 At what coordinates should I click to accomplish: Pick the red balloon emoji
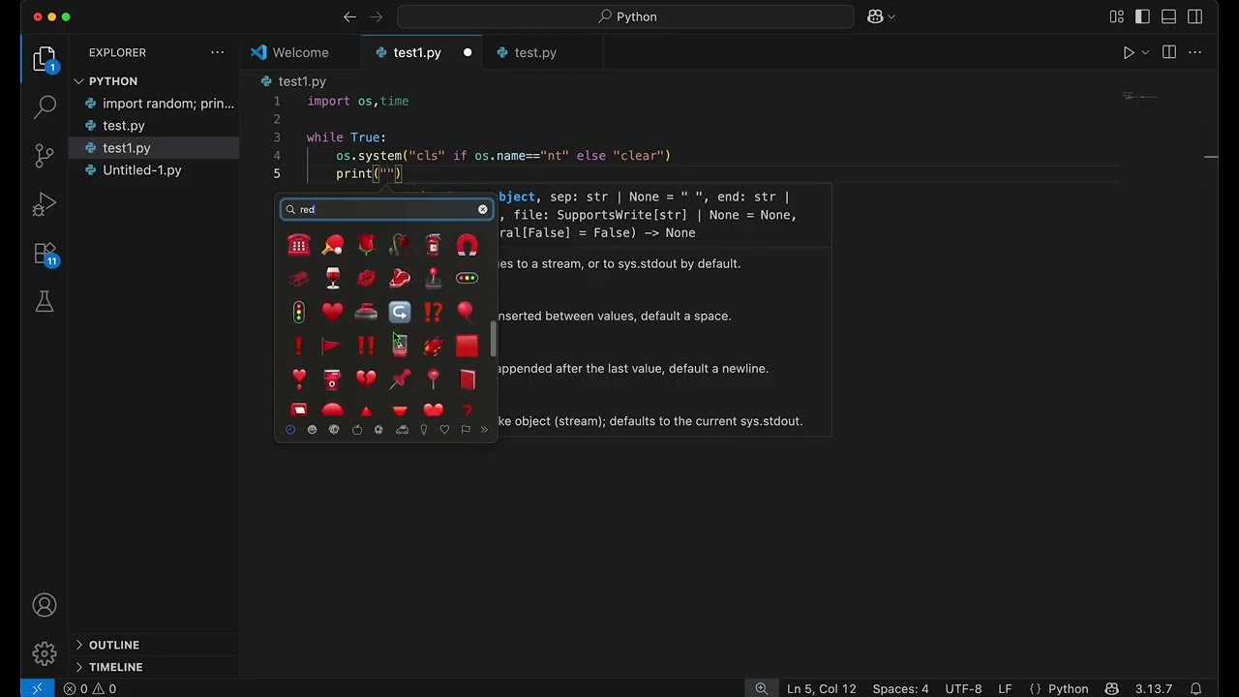click(x=467, y=312)
